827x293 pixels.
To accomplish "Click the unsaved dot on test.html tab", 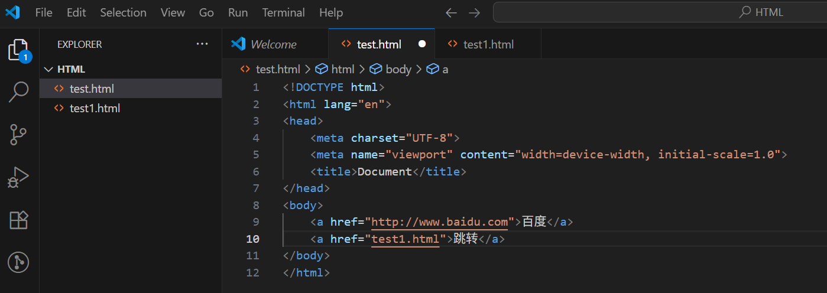I will point(422,44).
